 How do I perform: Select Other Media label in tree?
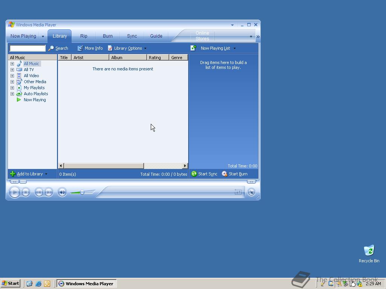click(x=35, y=82)
